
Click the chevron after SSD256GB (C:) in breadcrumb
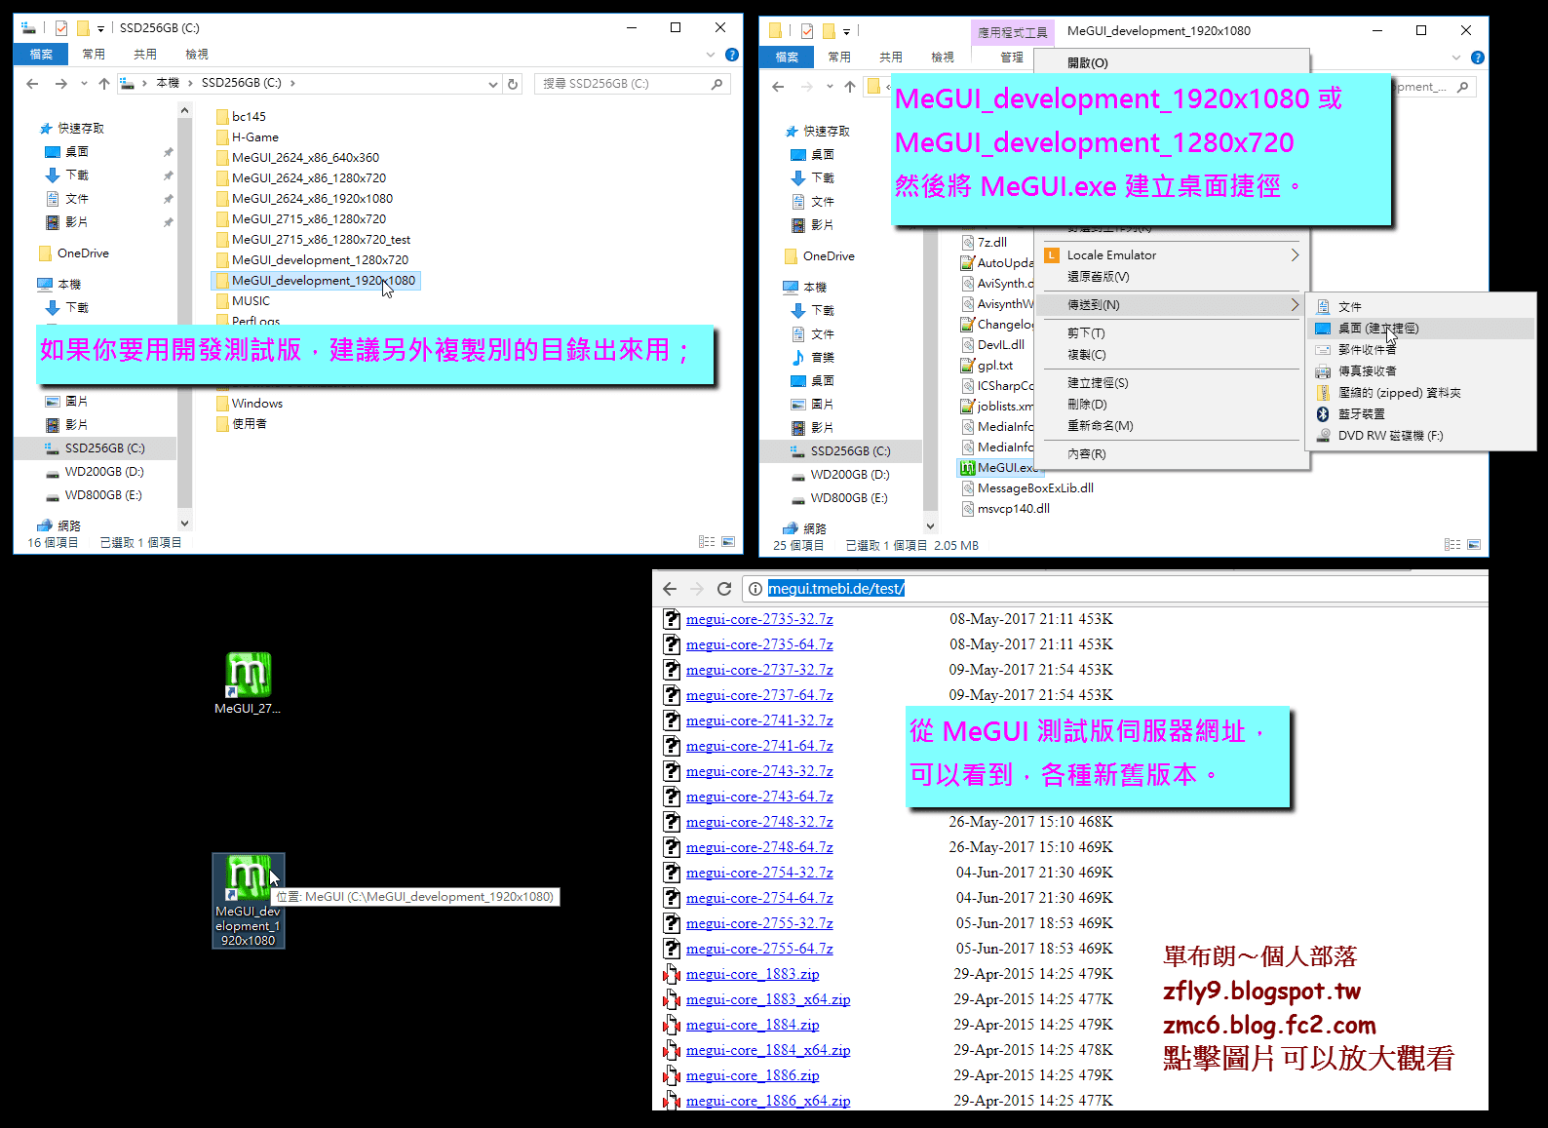point(292,84)
